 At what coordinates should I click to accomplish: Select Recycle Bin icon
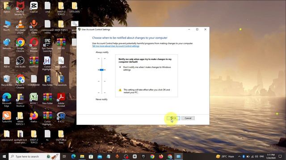click(7, 80)
